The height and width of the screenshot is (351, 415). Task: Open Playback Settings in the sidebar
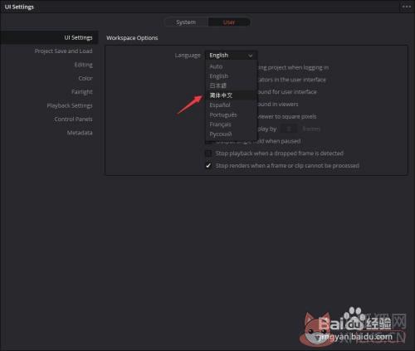[70, 105]
